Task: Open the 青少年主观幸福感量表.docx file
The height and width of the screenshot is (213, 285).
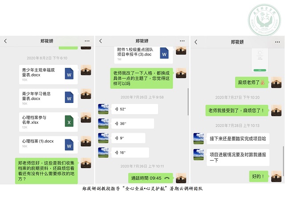Action: tap(48, 75)
